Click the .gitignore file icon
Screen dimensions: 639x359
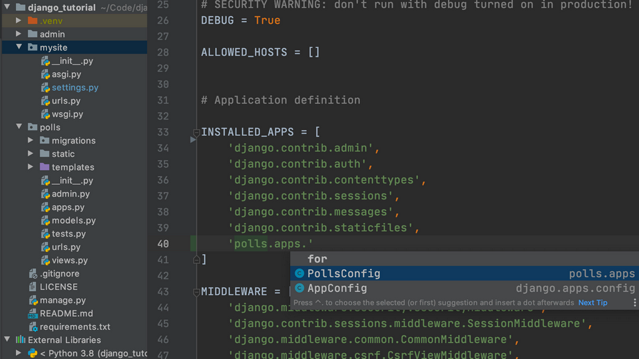click(33, 274)
